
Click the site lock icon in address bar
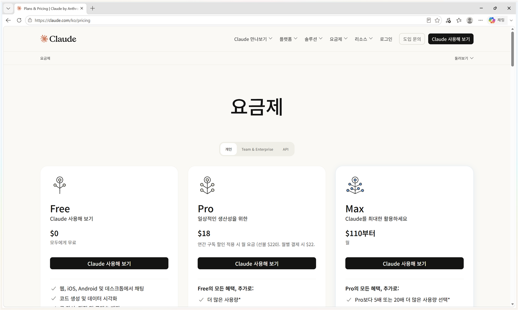tap(30, 20)
